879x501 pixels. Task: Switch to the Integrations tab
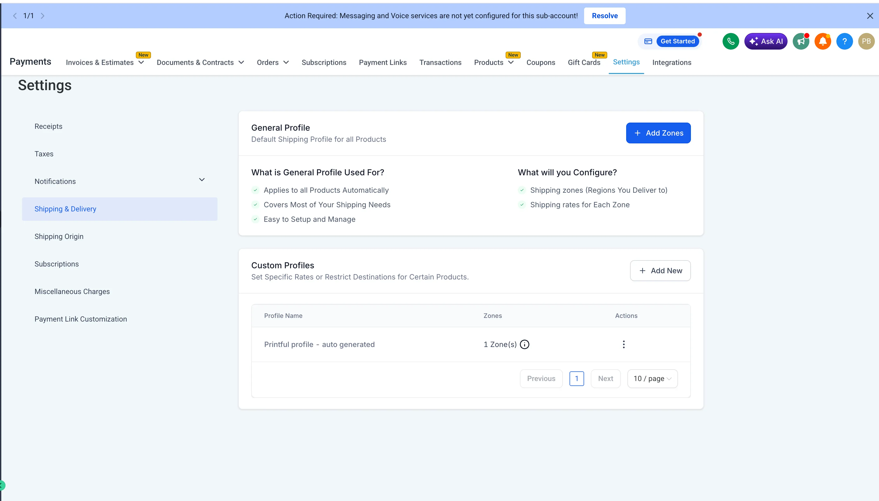671,63
